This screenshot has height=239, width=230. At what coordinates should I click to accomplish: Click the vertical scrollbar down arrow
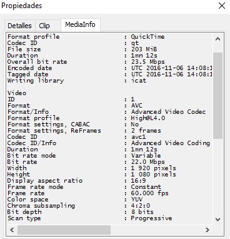pos(218,220)
